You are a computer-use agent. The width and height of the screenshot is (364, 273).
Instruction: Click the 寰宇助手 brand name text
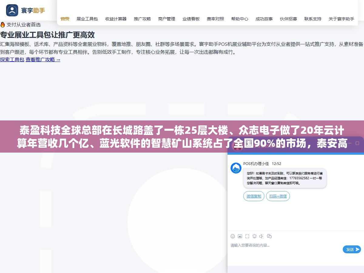[33, 11]
